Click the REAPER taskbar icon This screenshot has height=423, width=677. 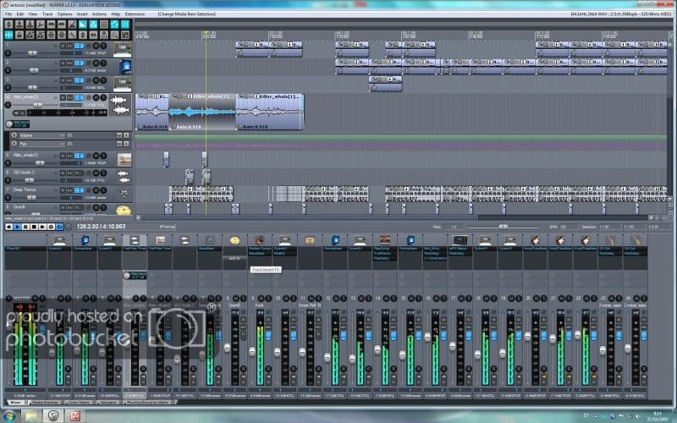53,415
